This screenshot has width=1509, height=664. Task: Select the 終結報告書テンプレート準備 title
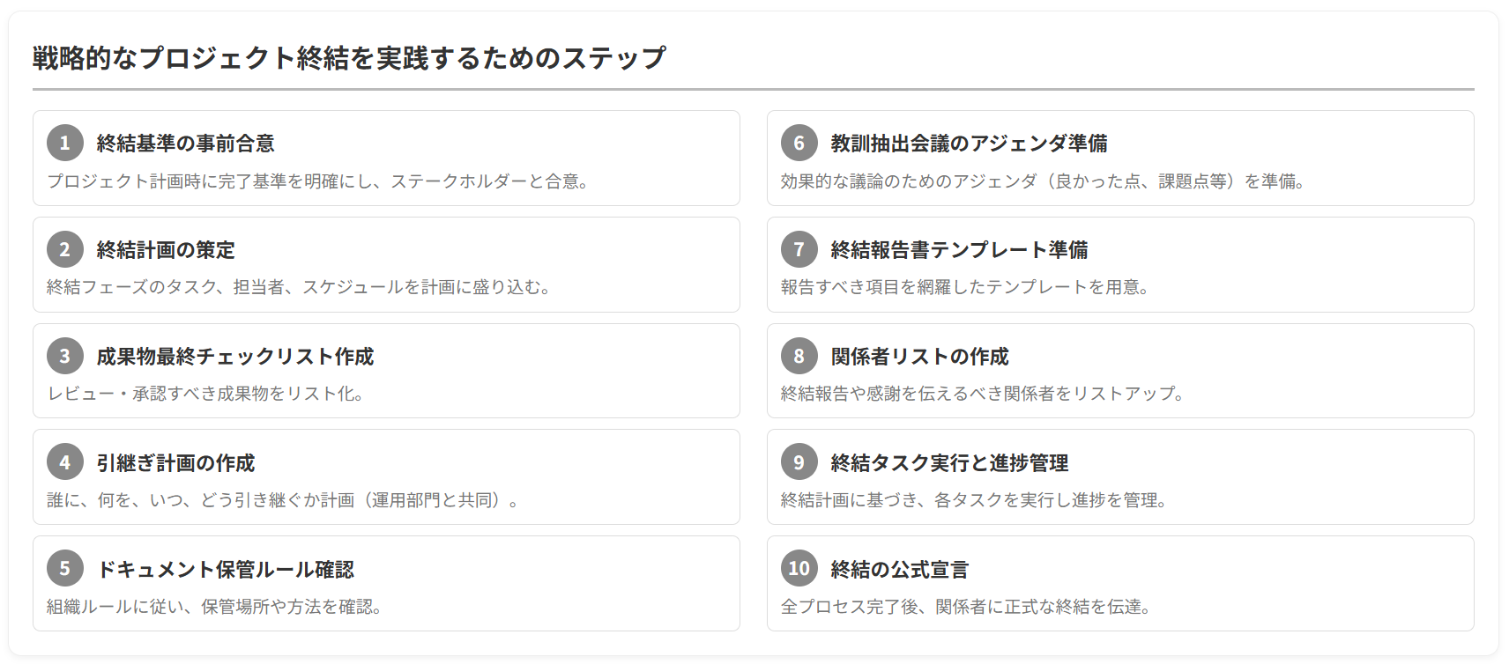pos(959,250)
